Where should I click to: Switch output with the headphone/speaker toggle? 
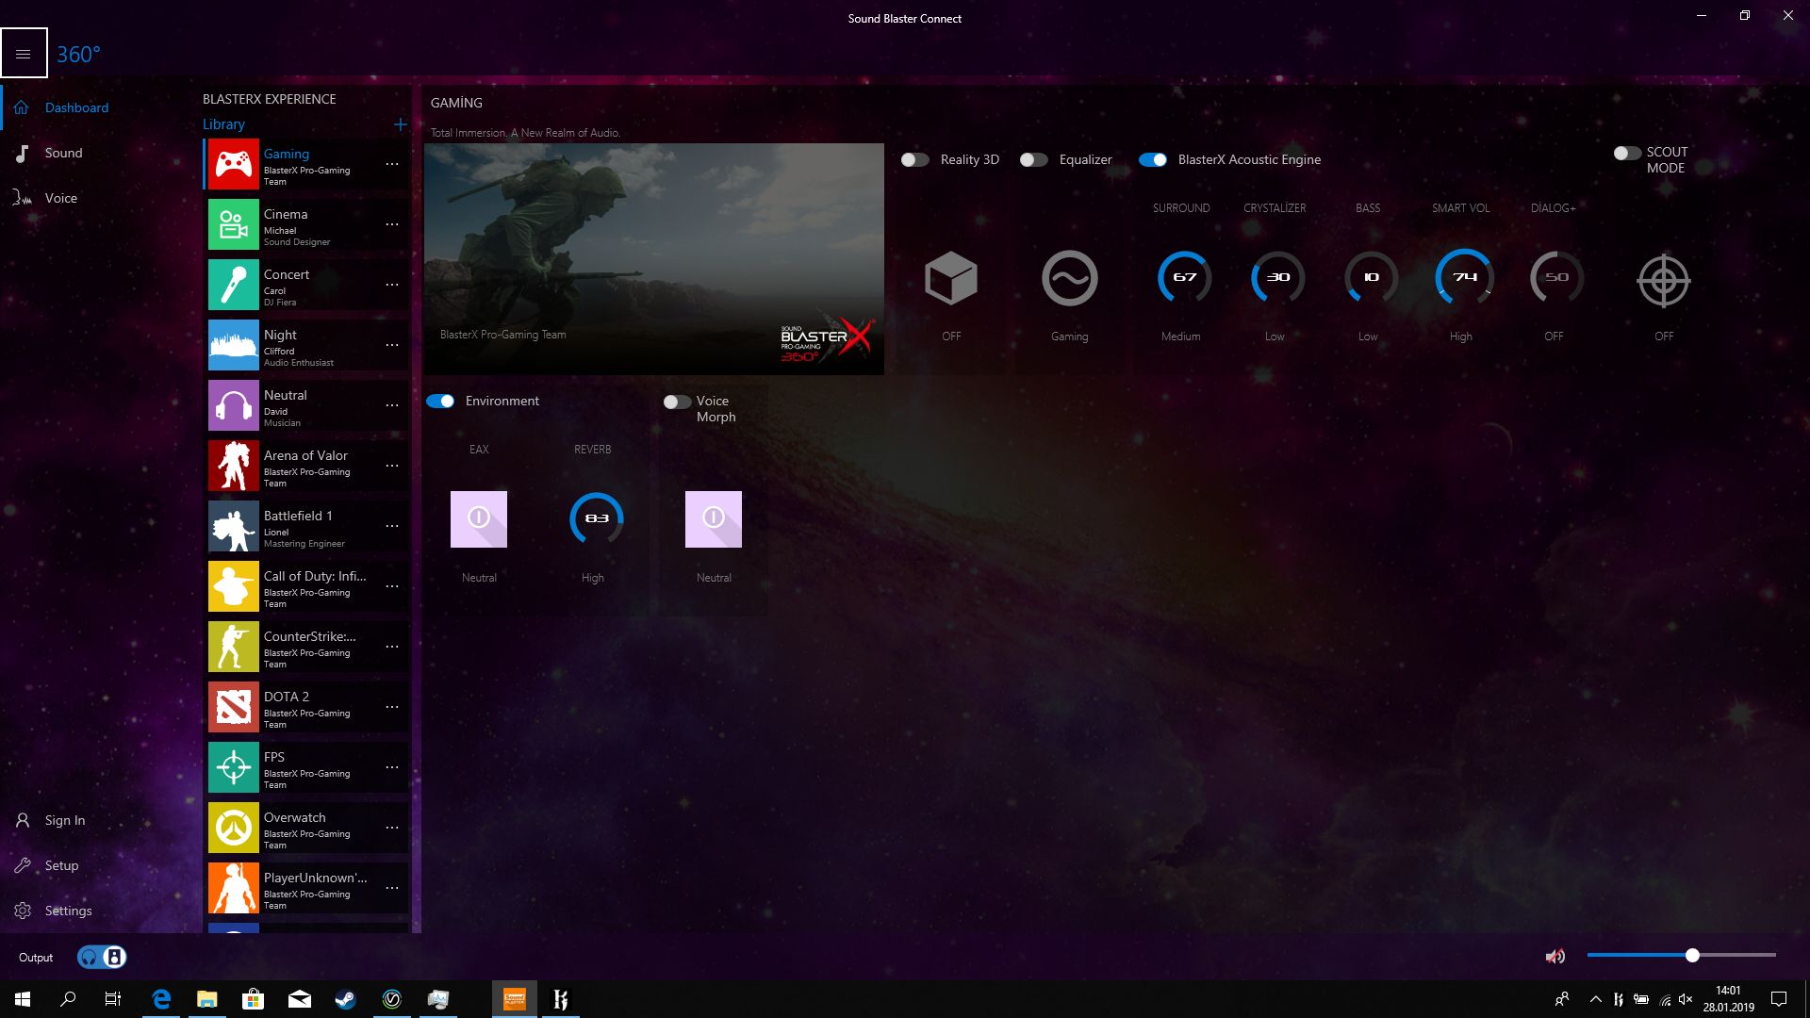pos(102,958)
